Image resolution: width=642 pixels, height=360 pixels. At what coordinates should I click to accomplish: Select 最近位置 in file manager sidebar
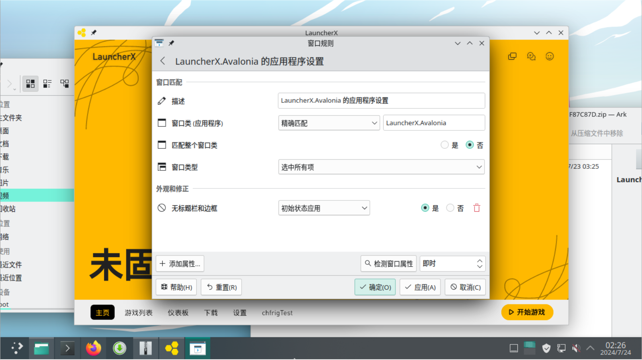coord(37,278)
